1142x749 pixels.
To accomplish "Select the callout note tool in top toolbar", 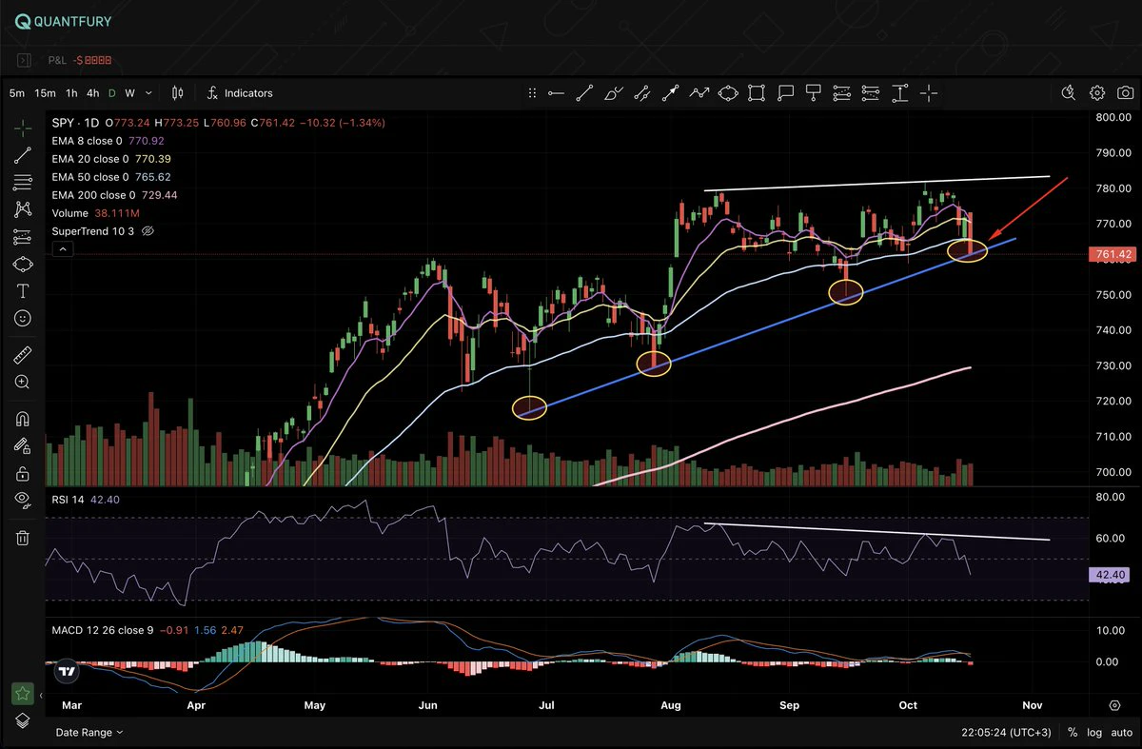I will (785, 93).
